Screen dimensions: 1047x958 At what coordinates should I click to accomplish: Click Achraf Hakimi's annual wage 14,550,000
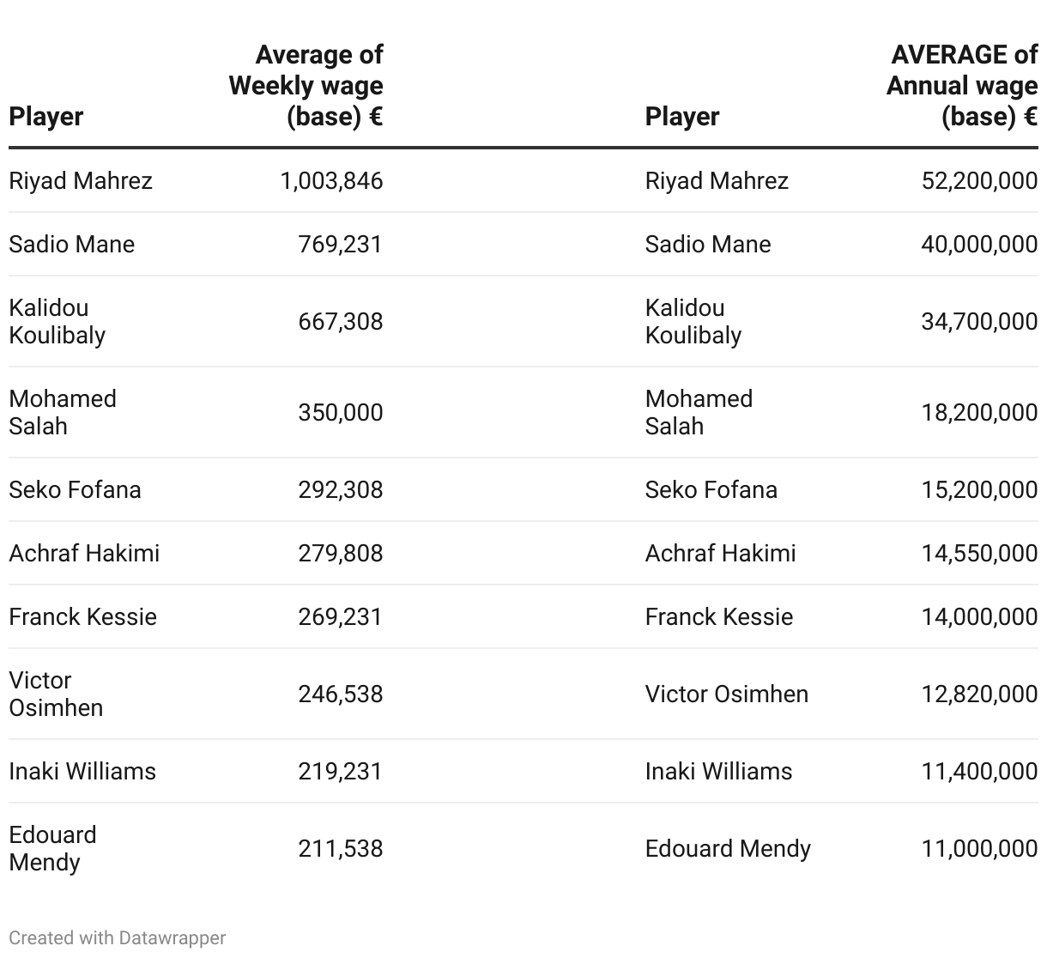[979, 553]
